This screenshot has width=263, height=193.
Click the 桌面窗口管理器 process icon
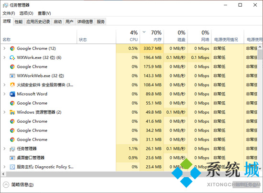point(12,158)
